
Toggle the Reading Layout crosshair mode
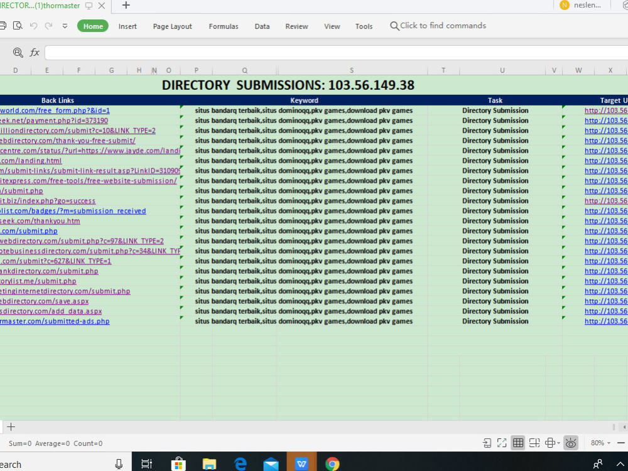tap(550, 443)
